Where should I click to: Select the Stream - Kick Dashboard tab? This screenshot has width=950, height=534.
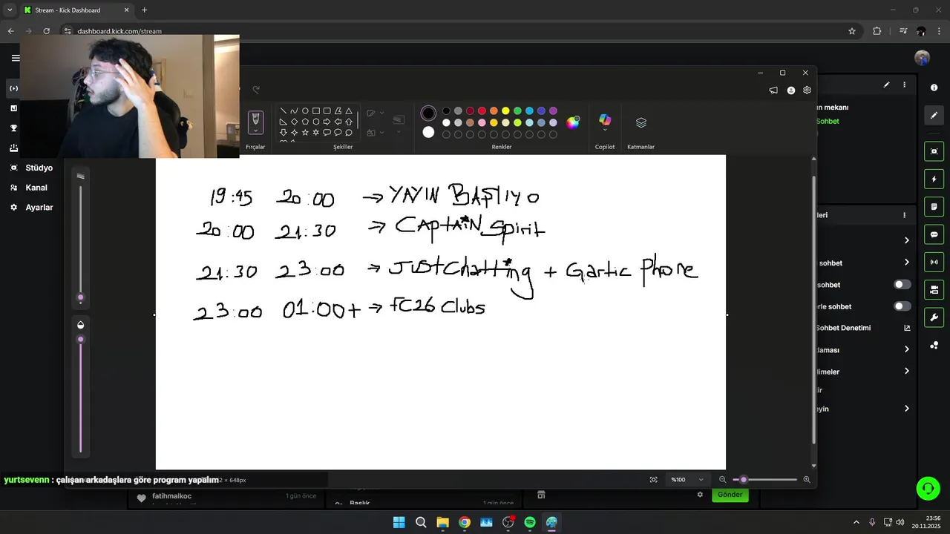(x=76, y=10)
